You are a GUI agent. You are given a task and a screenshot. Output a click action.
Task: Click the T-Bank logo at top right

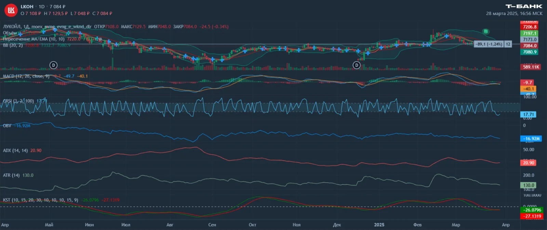pyautogui.click(x=524, y=6)
